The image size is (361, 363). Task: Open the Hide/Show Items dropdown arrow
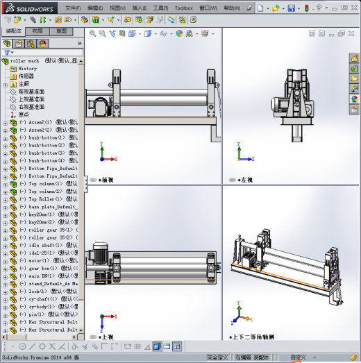(171, 34)
